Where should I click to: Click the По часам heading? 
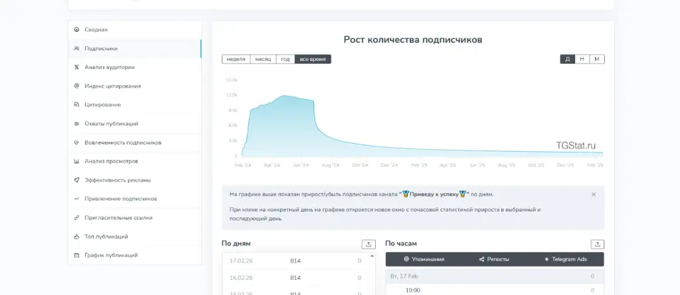click(x=401, y=243)
